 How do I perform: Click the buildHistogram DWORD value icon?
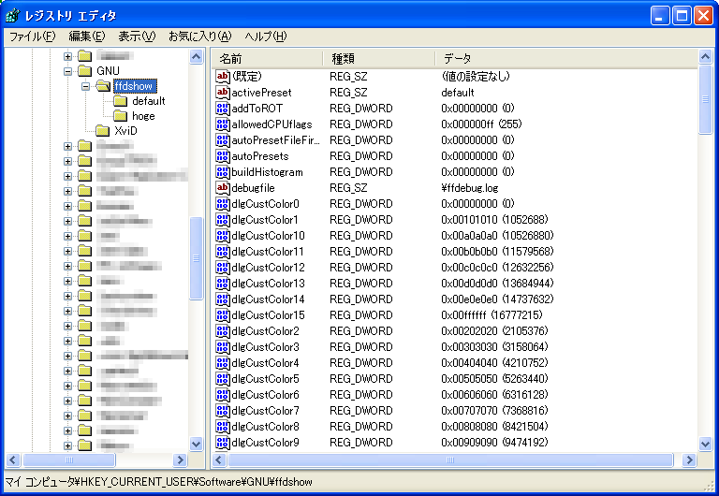pos(223,172)
